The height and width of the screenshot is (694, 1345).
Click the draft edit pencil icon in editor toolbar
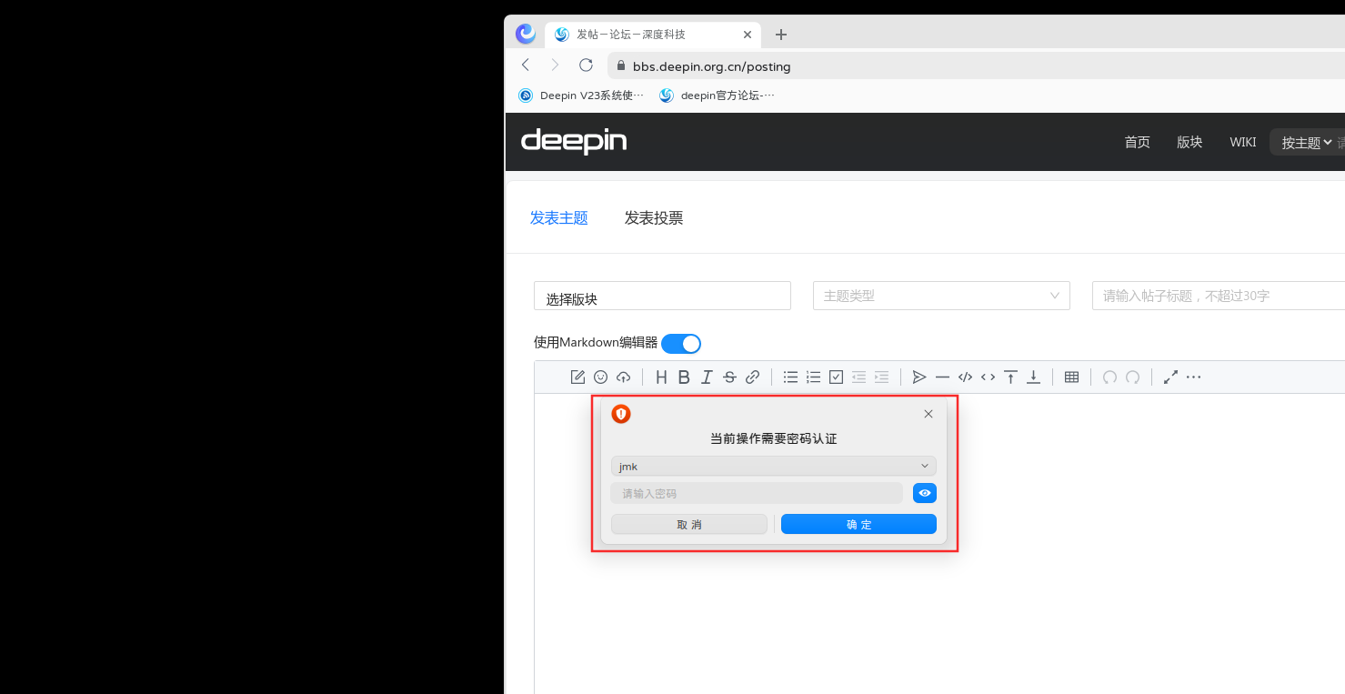[577, 377]
